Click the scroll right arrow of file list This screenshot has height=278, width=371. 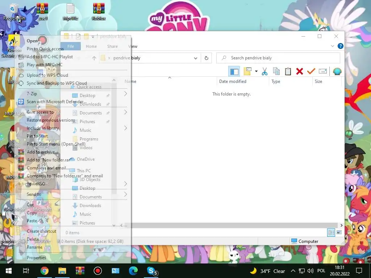(341, 225)
